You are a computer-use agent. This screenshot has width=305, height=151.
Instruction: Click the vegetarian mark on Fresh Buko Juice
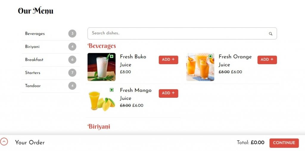point(111,56)
